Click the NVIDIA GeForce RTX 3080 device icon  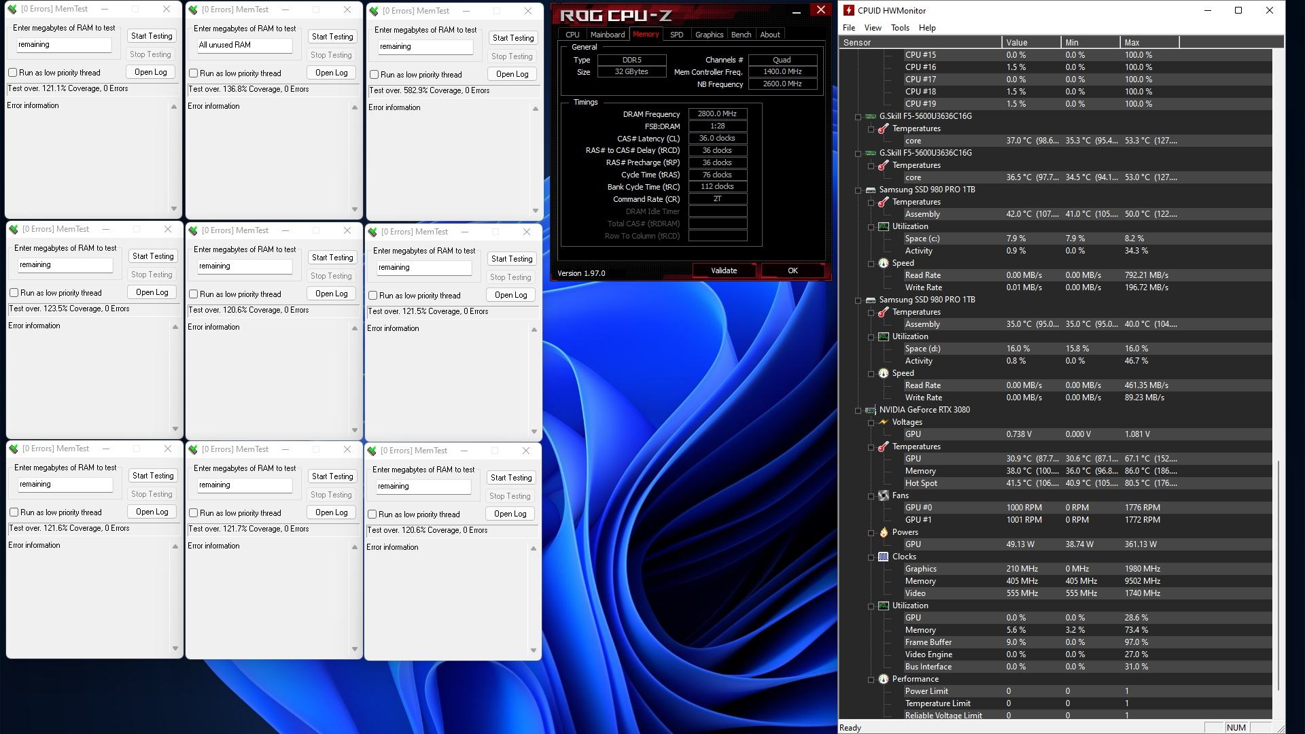870,410
